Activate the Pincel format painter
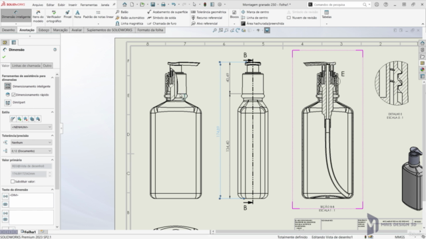The height and width of the screenshot is (239, 426). click(67, 15)
